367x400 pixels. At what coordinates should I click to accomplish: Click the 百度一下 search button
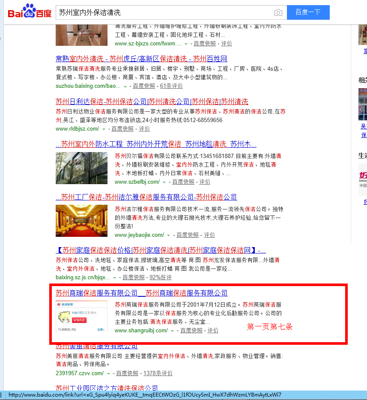click(308, 12)
